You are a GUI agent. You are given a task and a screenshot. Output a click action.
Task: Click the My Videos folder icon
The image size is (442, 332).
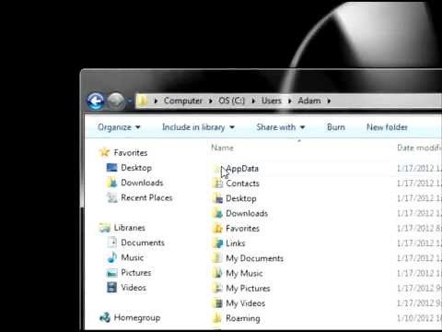point(217,303)
